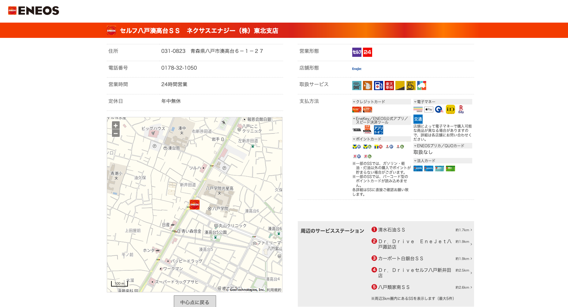Open the 利用規約 link on the map
568x307 pixels.
point(274,290)
